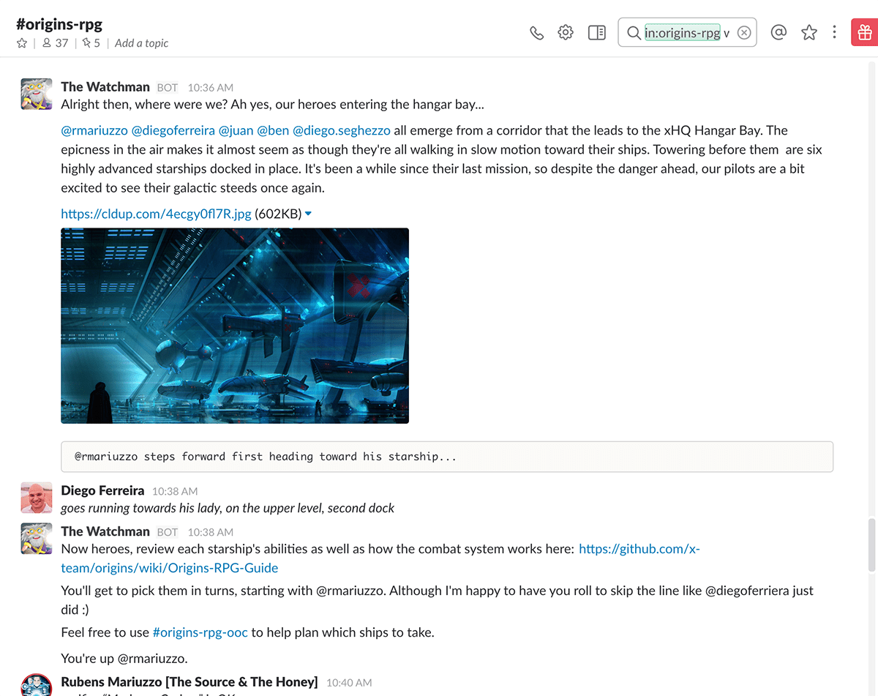Click "You're up @rmariuzzo." text
Viewport: 878px width, 696px height.
click(x=124, y=657)
